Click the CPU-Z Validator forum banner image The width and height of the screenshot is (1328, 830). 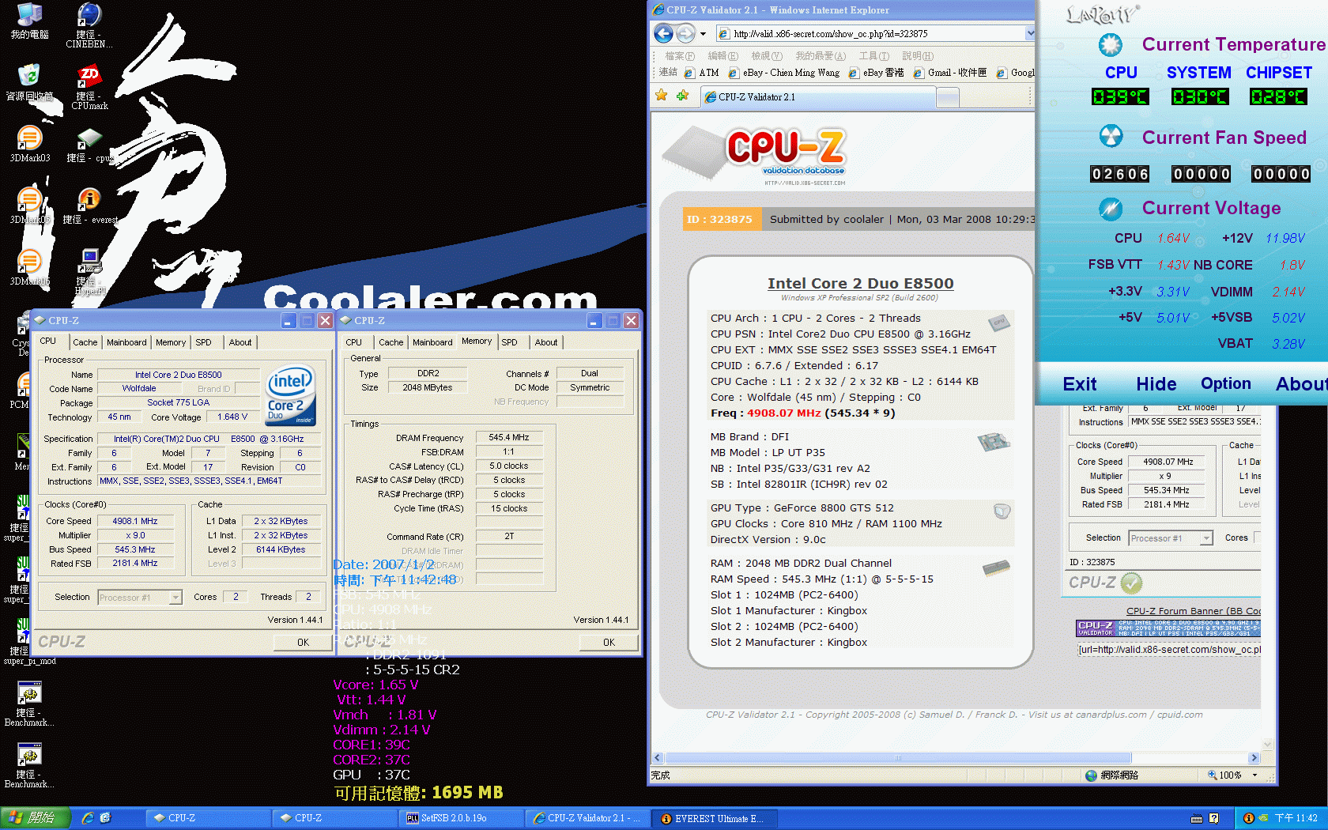[x=1168, y=628]
